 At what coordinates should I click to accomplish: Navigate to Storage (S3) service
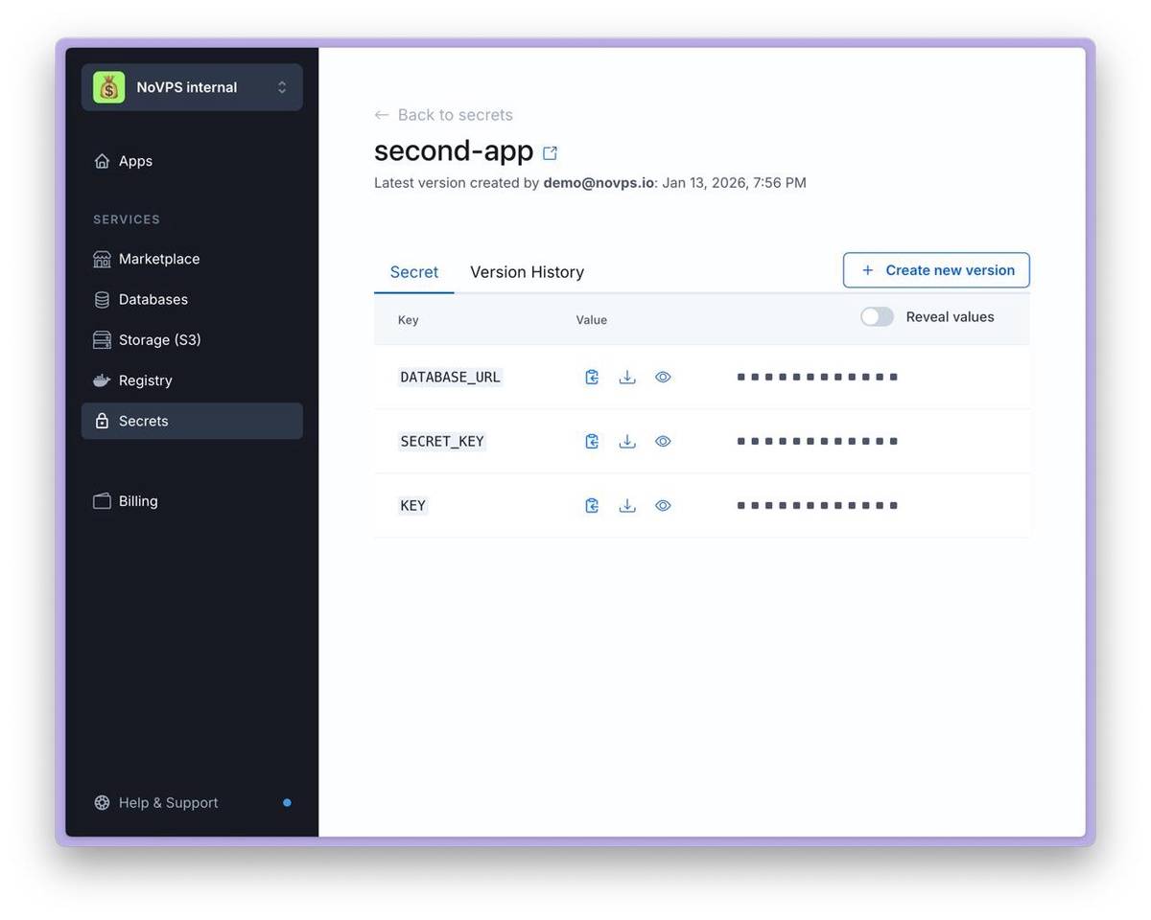coord(159,340)
